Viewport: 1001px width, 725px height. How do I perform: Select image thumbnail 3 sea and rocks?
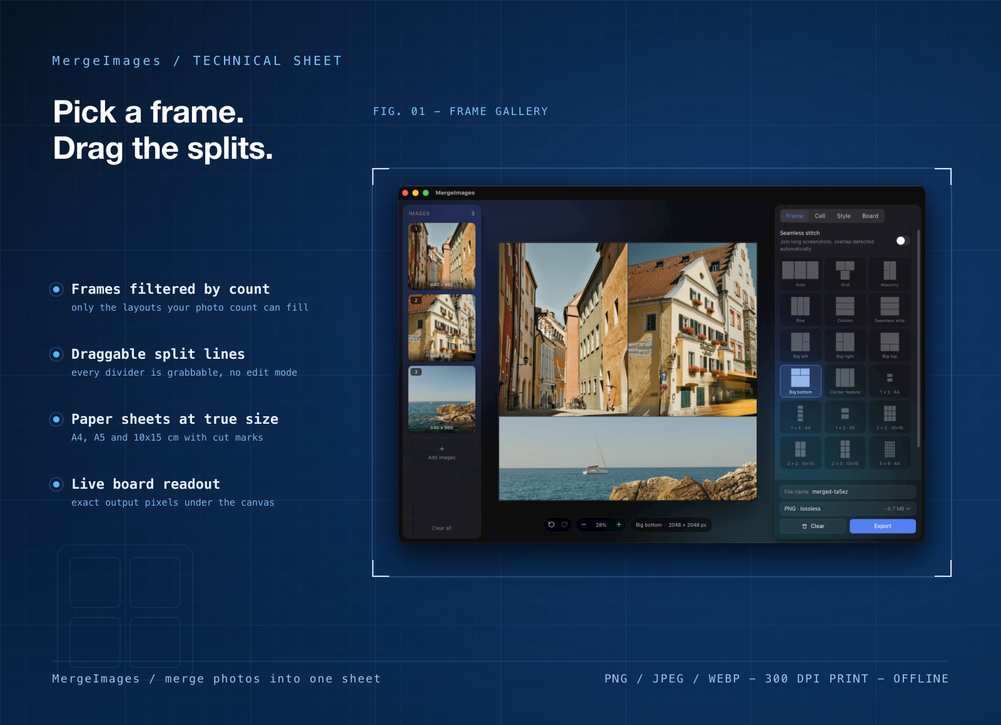point(442,399)
